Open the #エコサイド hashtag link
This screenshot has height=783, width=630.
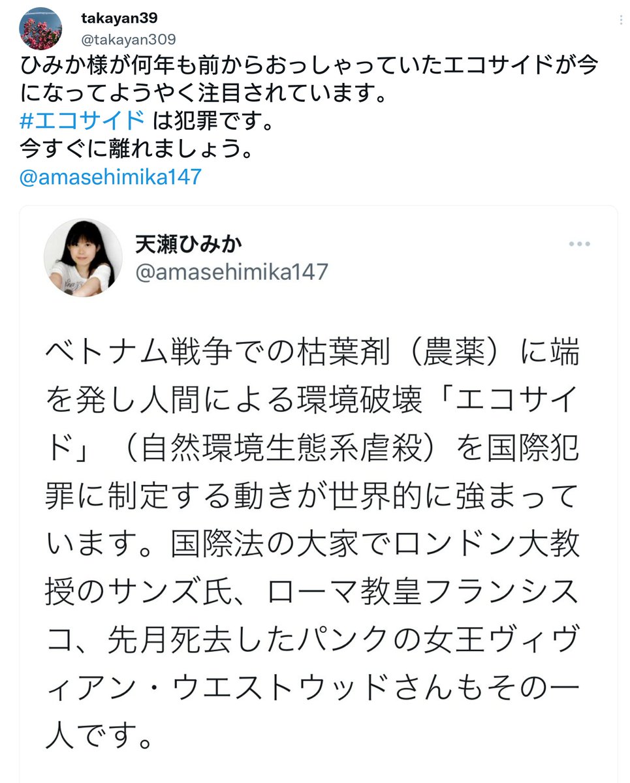[x=82, y=121]
